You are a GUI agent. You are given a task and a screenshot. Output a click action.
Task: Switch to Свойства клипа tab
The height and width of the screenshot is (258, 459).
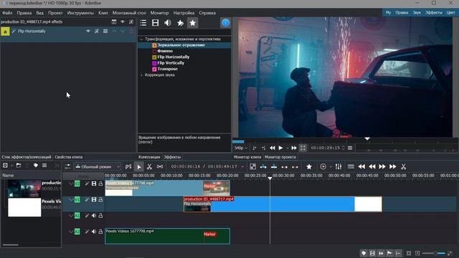tap(69, 157)
